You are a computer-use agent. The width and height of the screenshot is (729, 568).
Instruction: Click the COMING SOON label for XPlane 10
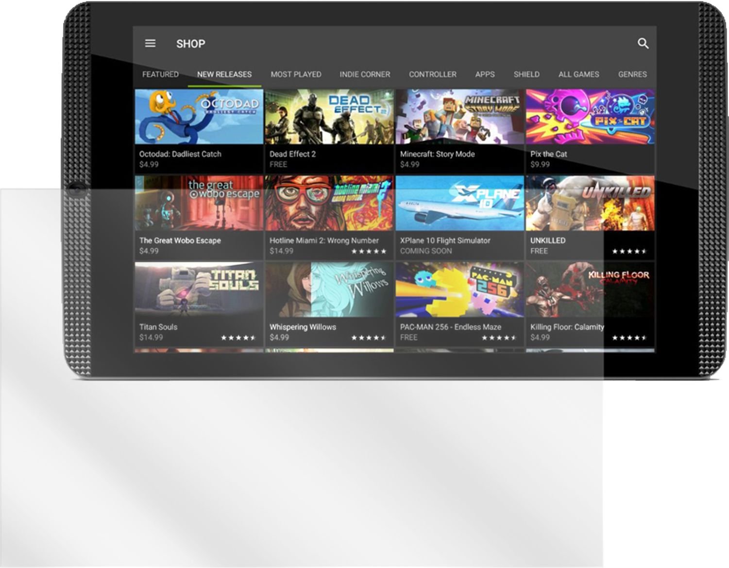pyautogui.click(x=426, y=251)
